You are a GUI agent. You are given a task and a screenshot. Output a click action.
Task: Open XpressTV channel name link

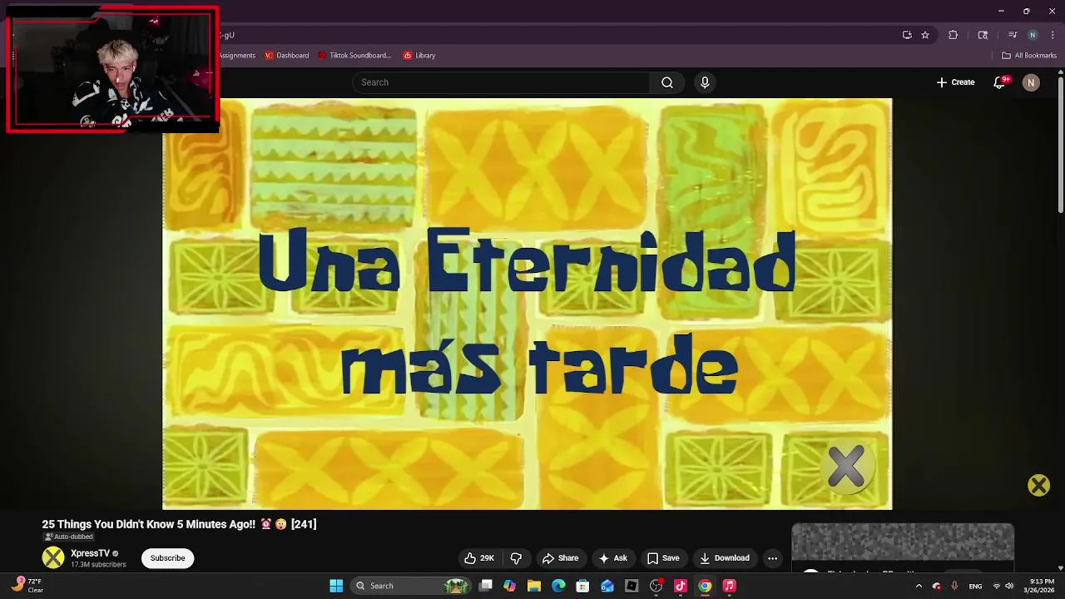click(90, 553)
